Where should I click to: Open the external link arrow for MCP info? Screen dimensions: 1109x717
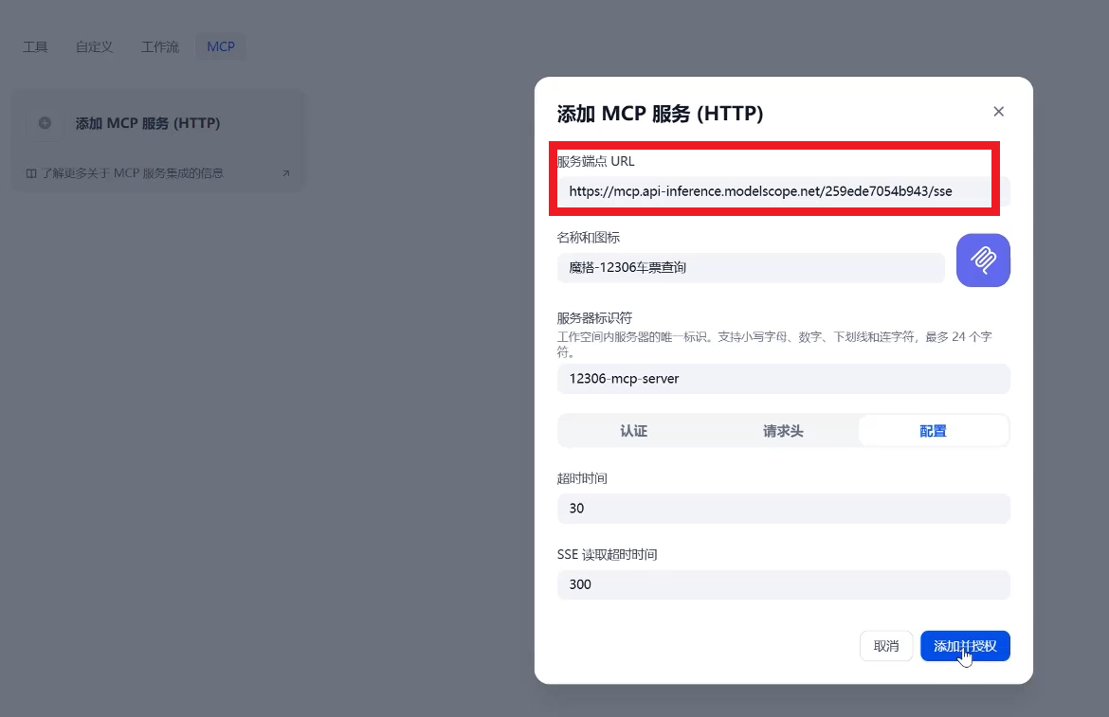point(285,173)
